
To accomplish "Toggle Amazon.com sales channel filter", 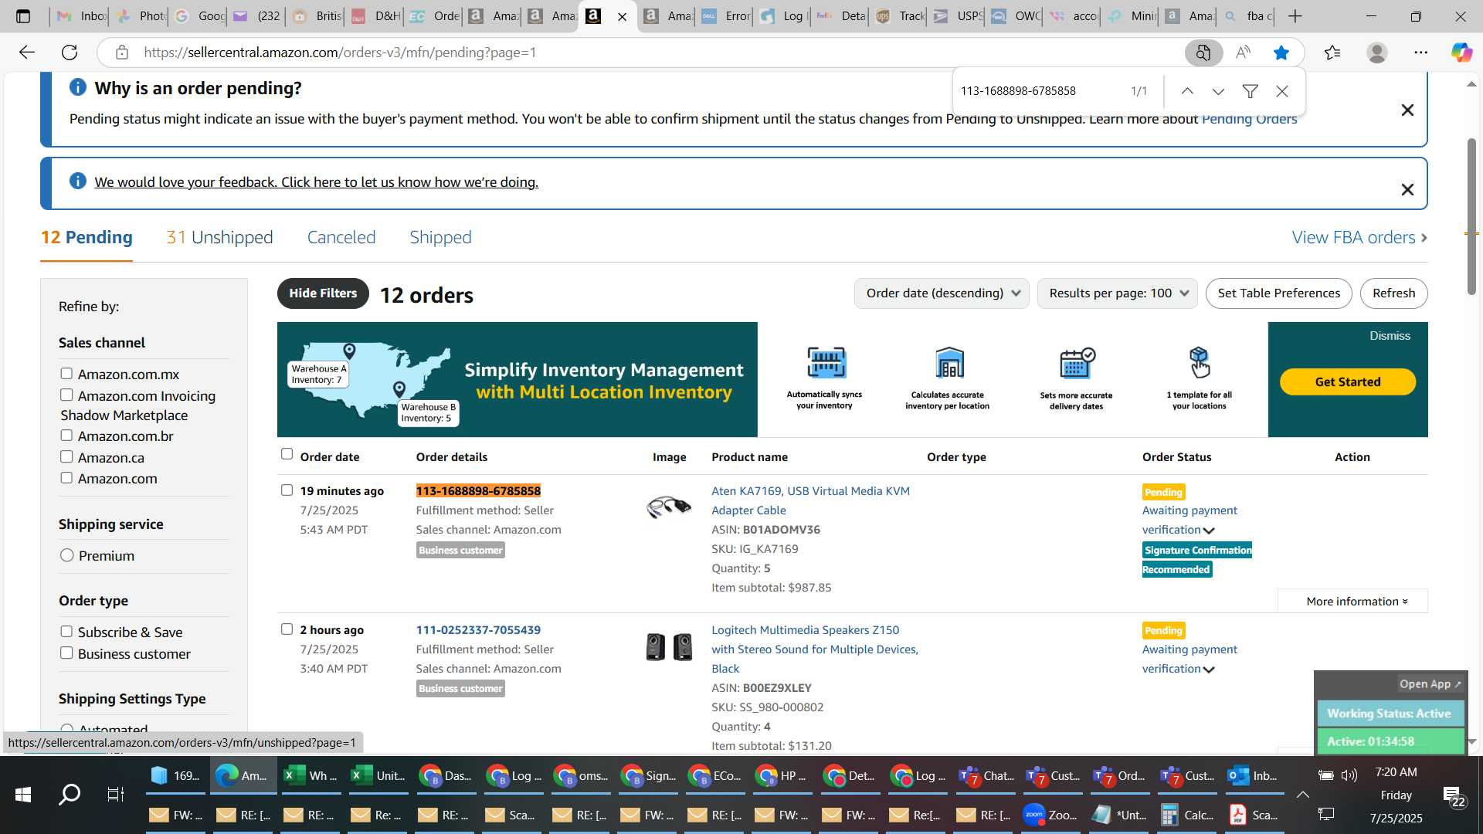I will point(66,478).
